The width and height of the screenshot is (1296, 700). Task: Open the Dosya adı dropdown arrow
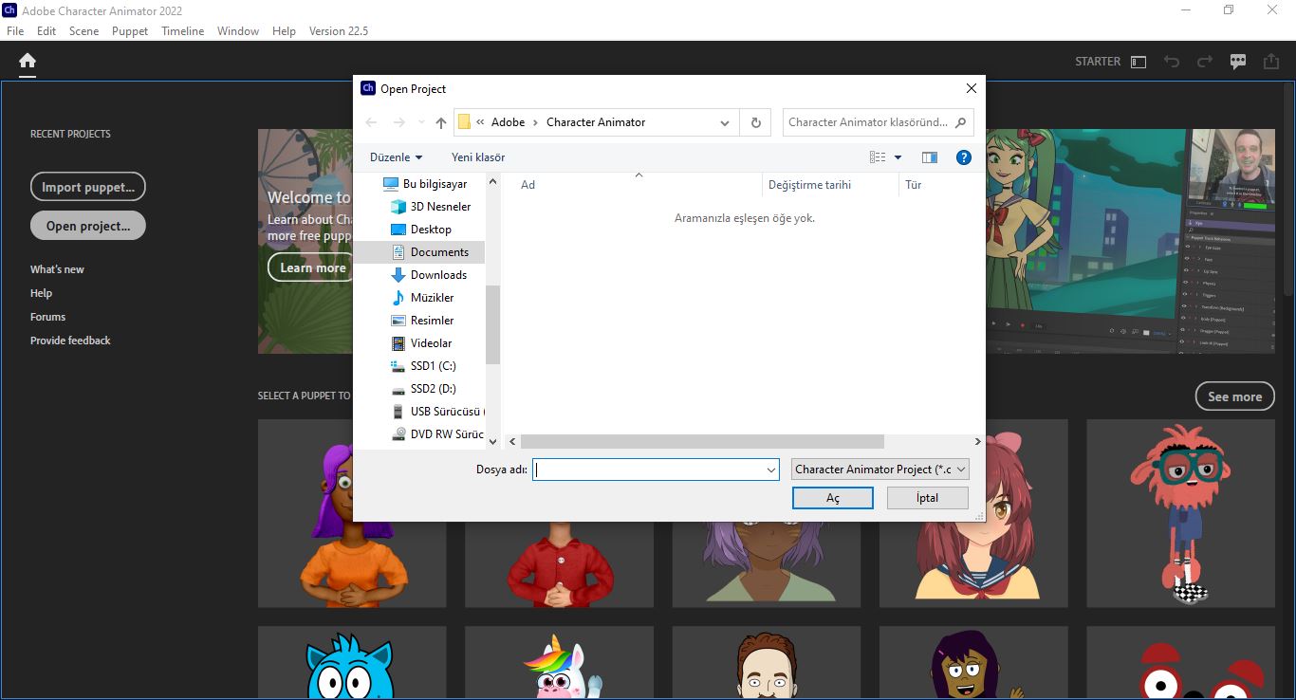(x=771, y=470)
